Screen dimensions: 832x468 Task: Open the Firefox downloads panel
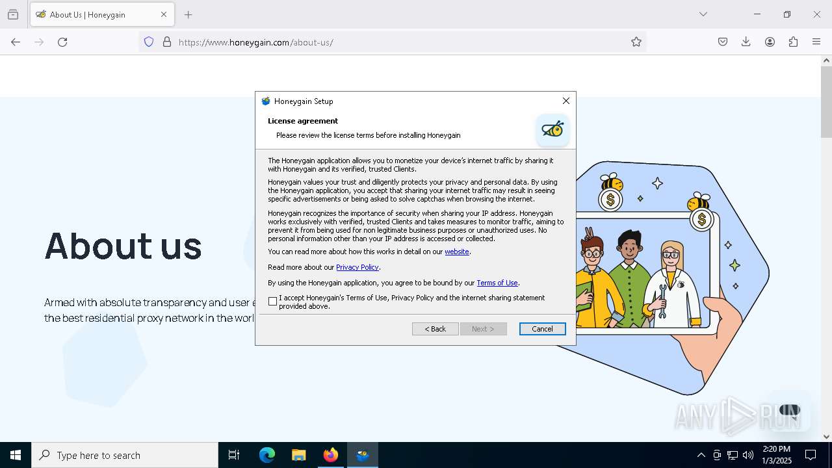[x=746, y=42]
